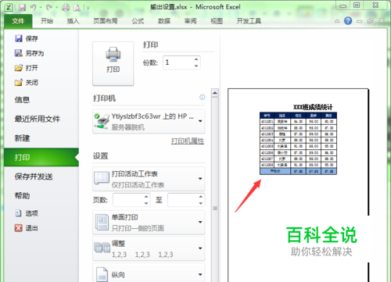Open the 新建 section
Image resolution: width=391 pixels, height=282 pixels.
pyautogui.click(x=22, y=138)
